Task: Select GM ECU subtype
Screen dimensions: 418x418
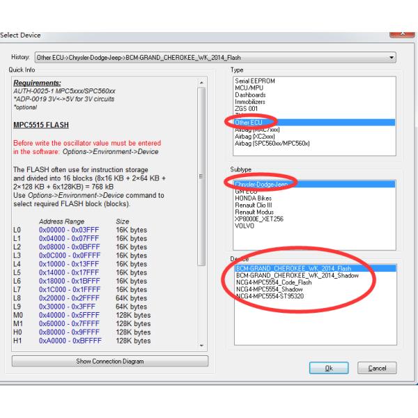Action: 247,192
